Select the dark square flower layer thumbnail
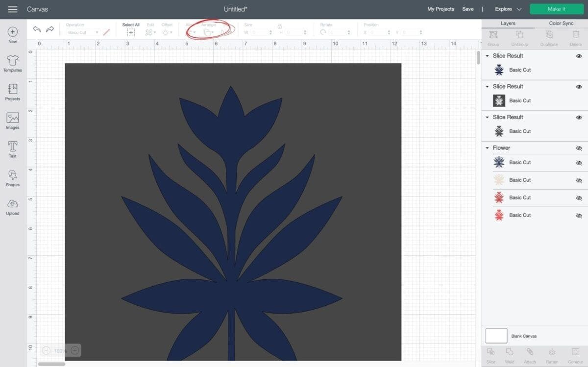The width and height of the screenshot is (588, 367). tap(499, 101)
